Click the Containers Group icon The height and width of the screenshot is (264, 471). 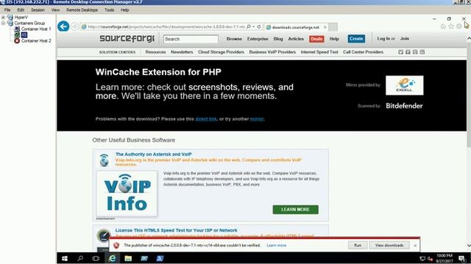click(x=10, y=23)
